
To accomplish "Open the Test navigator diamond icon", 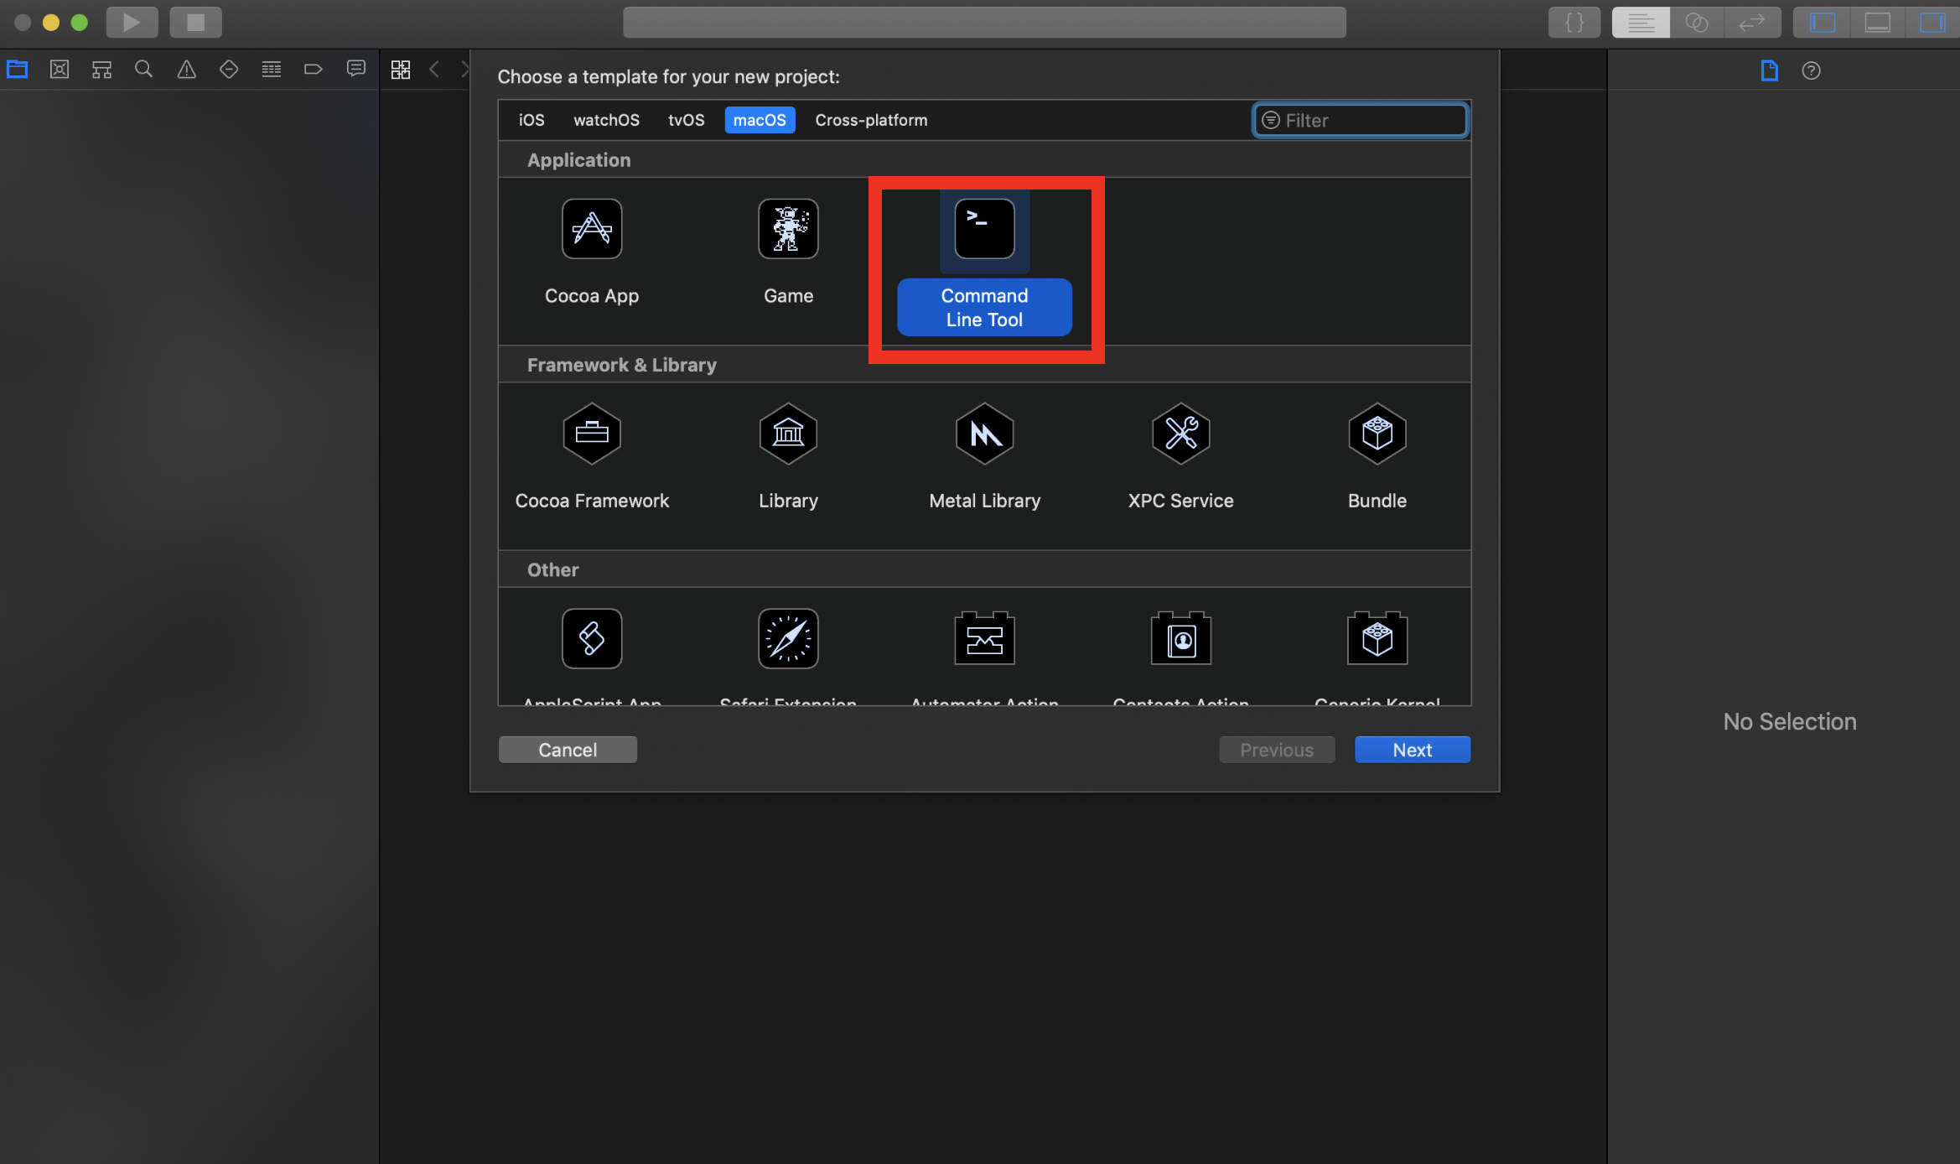I will point(229,70).
